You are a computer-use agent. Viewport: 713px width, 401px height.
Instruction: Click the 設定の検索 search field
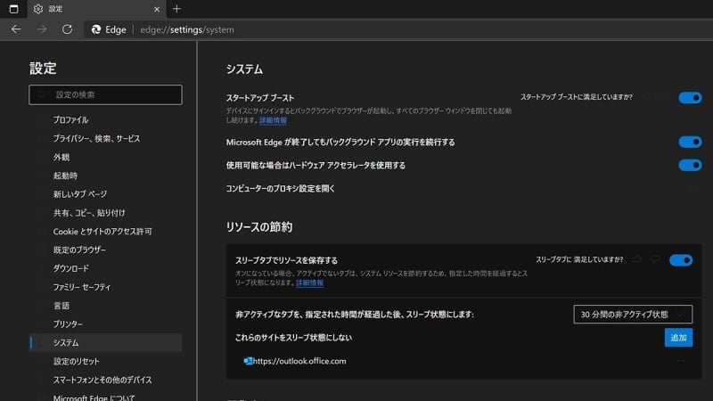click(x=106, y=94)
